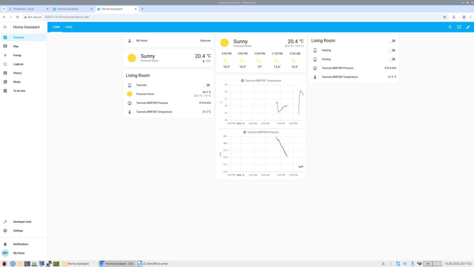The width and height of the screenshot is (474, 267).
Task: Open the My Home person entity row
Action: click(x=168, y=41)
